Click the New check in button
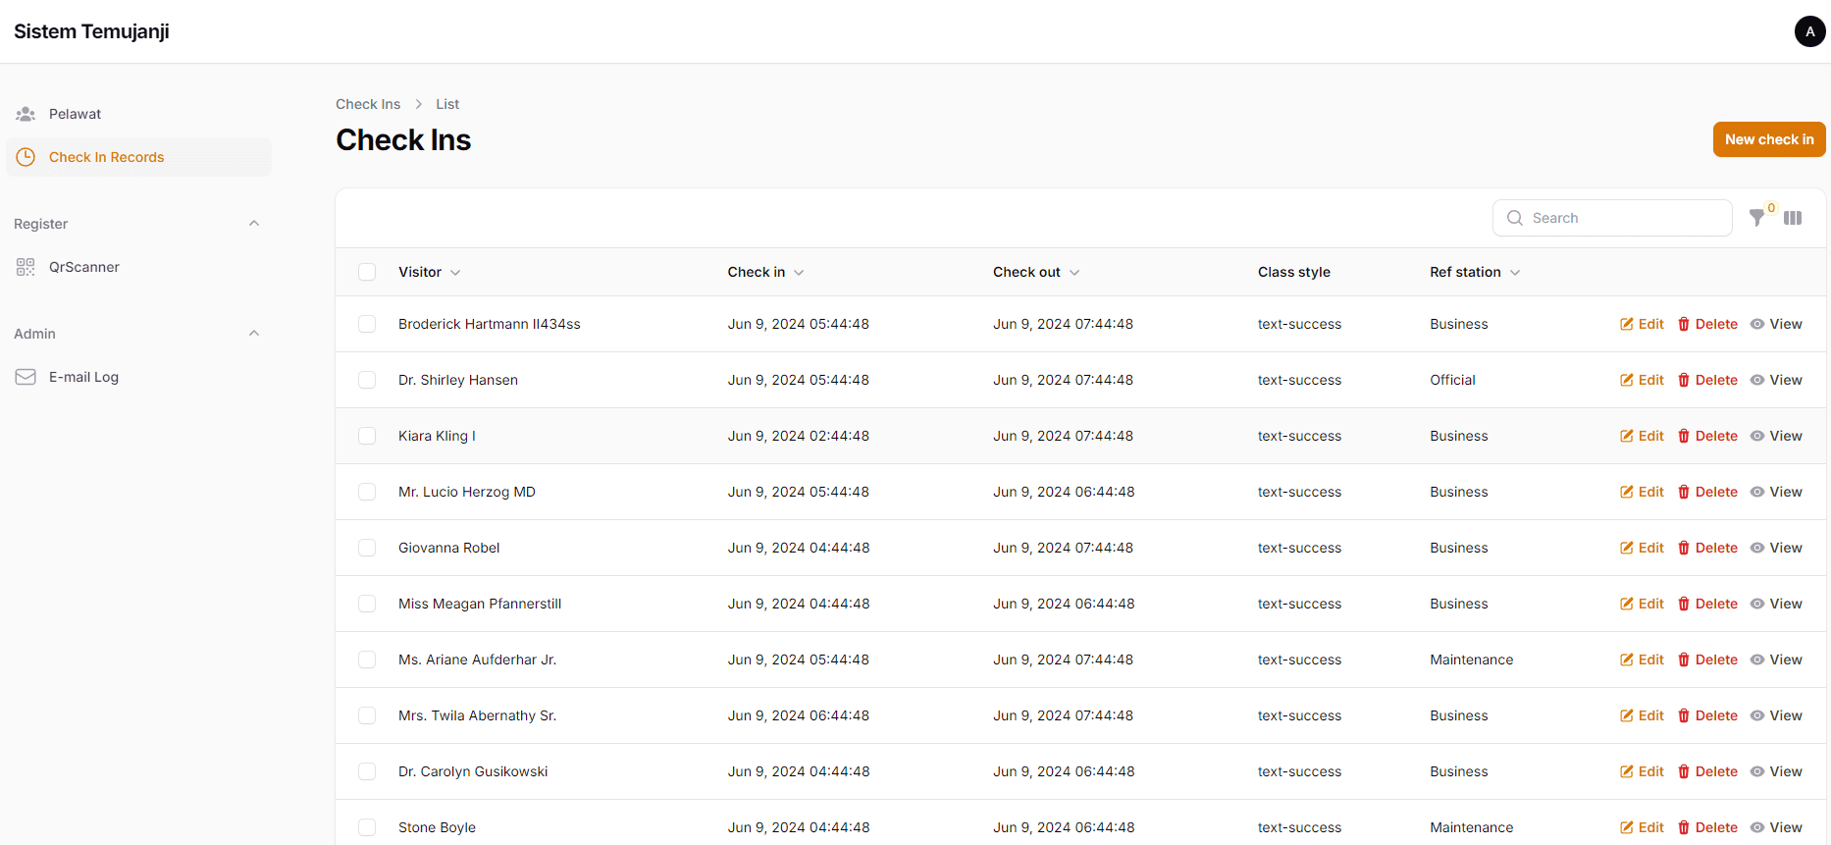This screenshot has height=845, width=1831. pos(1769,139)
